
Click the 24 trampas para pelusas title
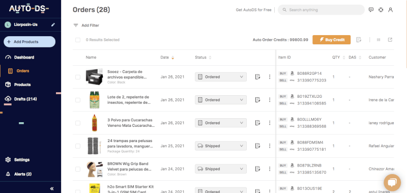[x=130, y=144]
